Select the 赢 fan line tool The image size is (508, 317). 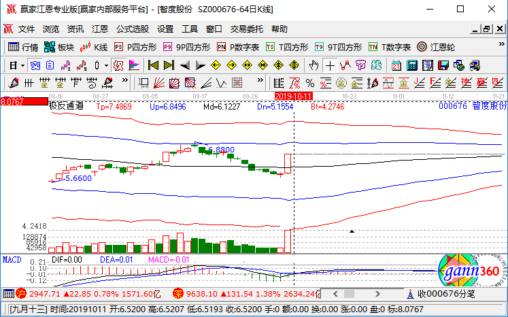tap(481, 83)
